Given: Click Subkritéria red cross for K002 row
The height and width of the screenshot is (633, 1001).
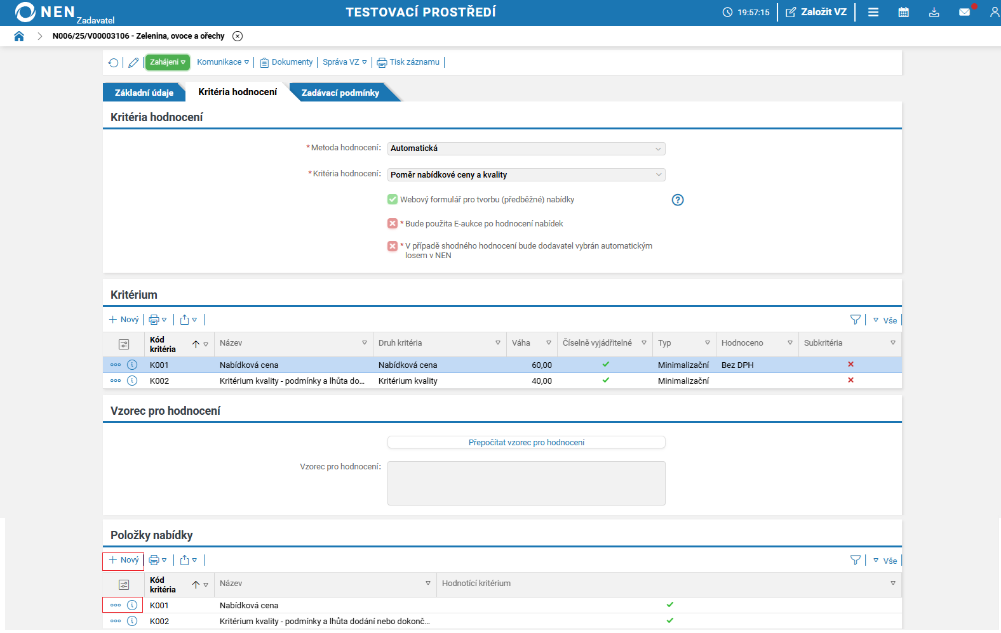Looking at the screenshot, I should [x=850, y=380].
